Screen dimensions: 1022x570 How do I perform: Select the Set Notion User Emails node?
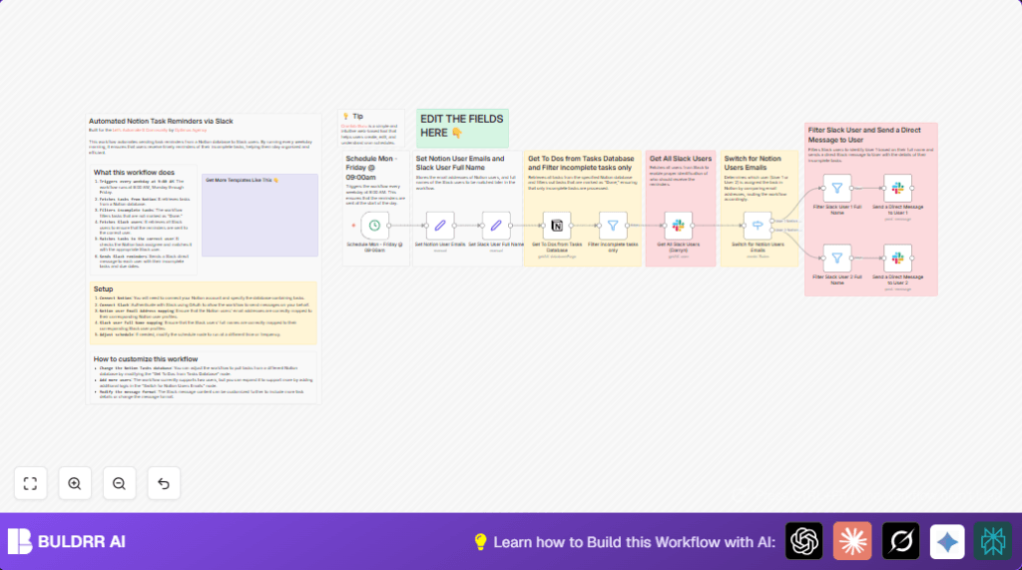pos(440,226)
